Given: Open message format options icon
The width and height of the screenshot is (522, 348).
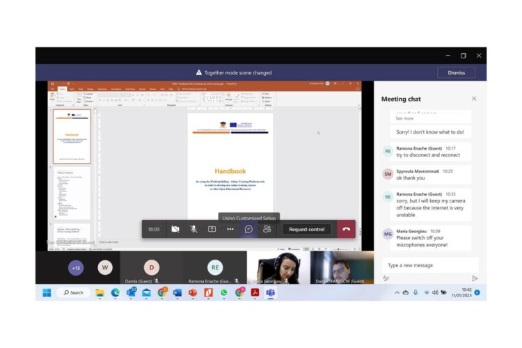Looking at the screenshot, I should pos(386,278).
